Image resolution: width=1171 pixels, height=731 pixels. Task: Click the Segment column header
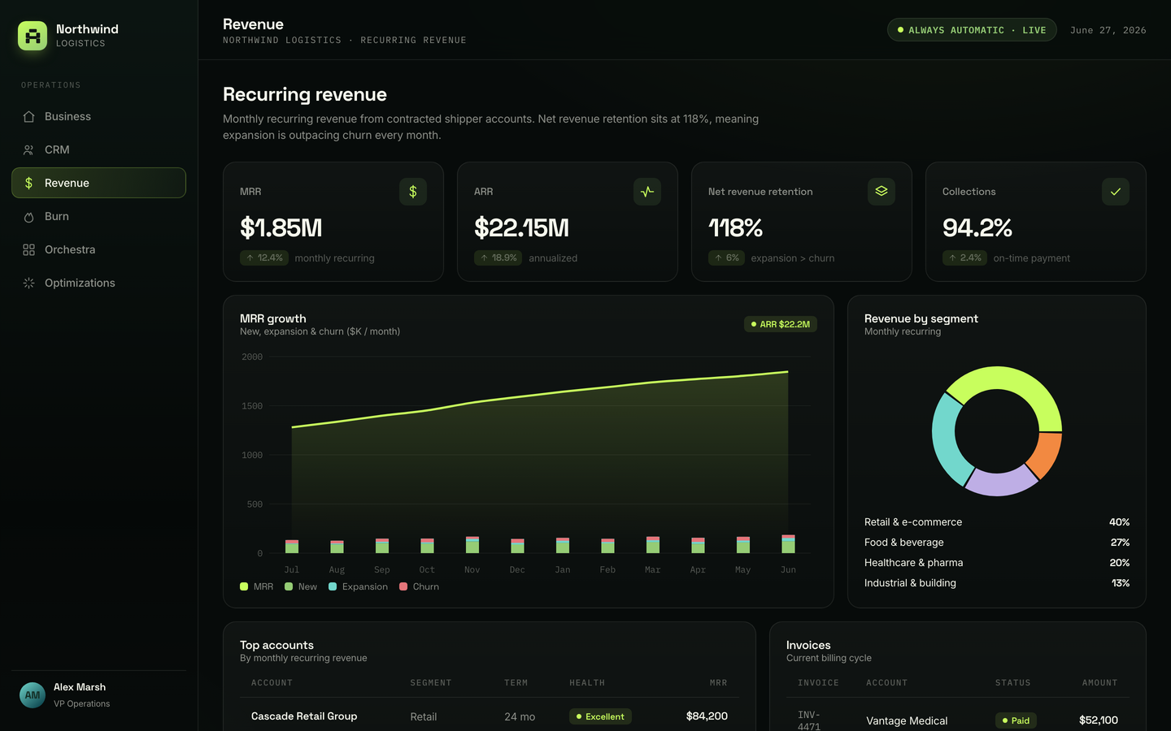pyautogui.click(x=430, y=683)
